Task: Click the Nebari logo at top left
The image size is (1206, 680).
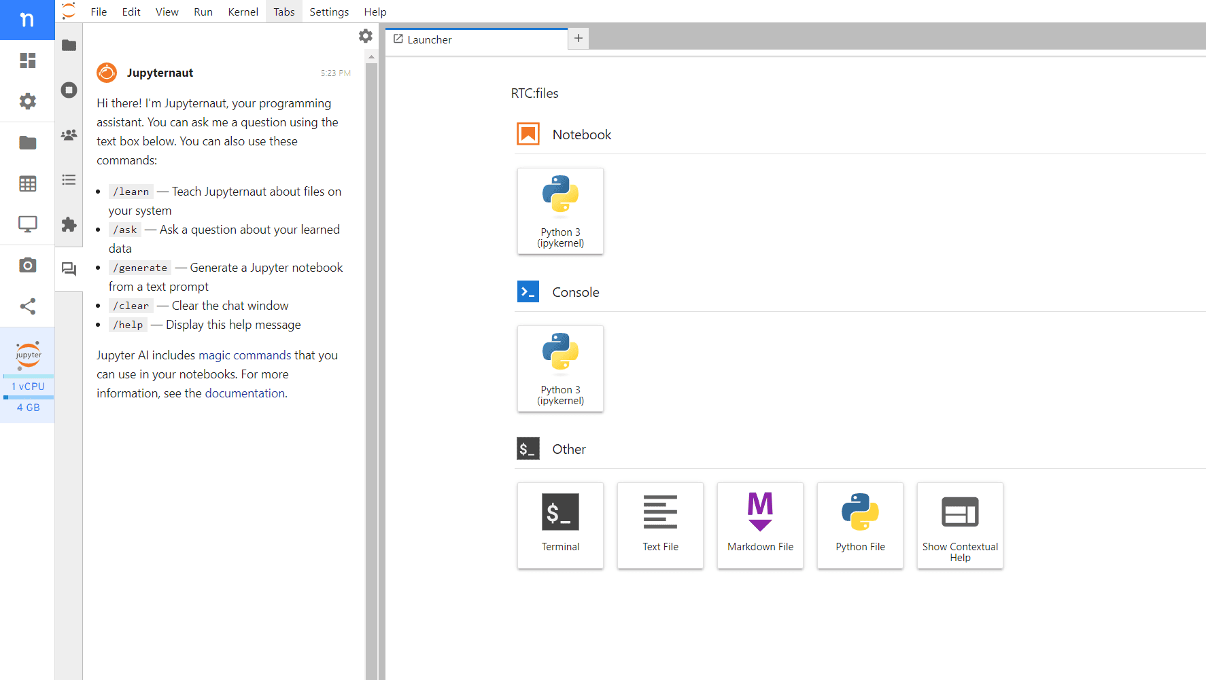Action: tap(27, 20)
